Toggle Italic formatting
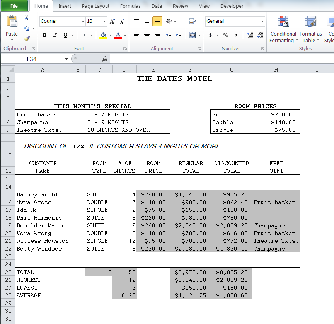The width and height of the screenshot is (334, 324). pyautogui.click(x=55, y=35)
